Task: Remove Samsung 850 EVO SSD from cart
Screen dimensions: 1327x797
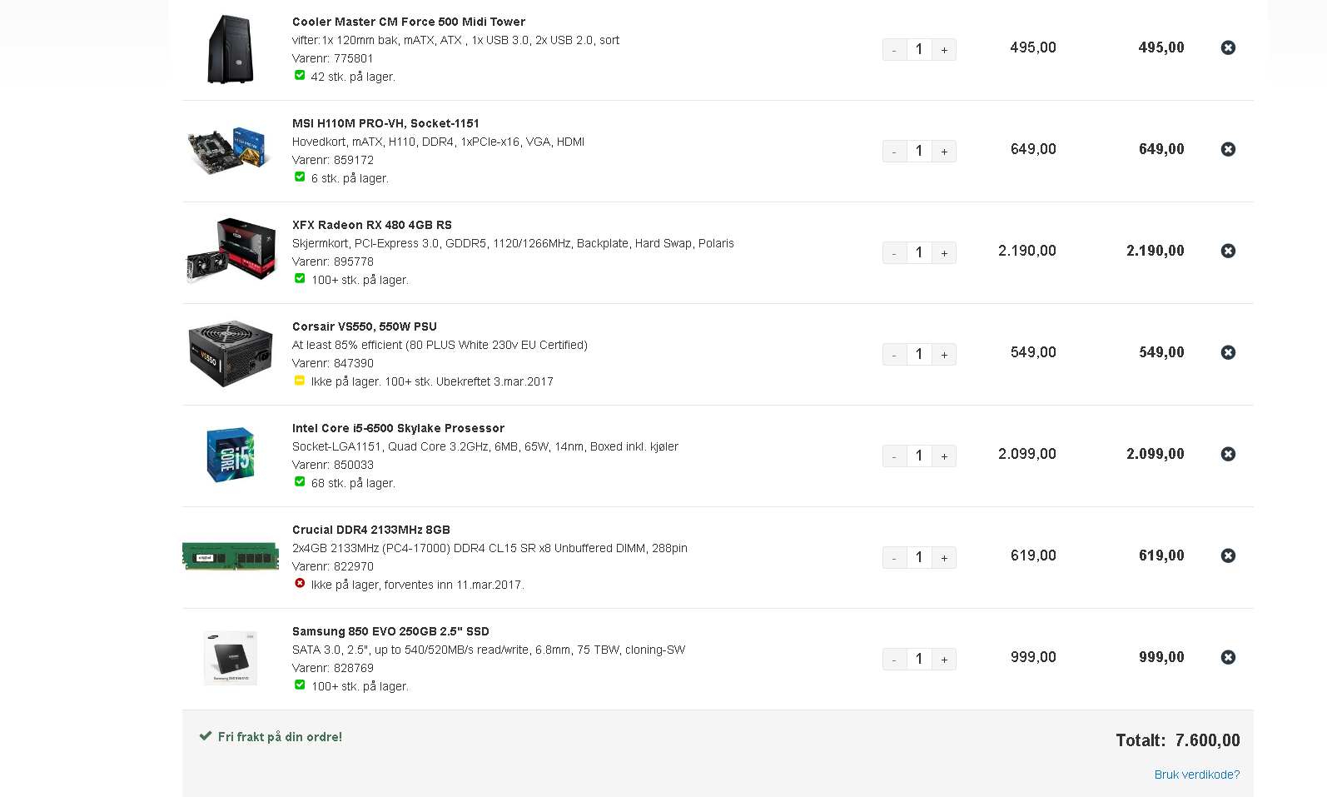Action: 1228,657
